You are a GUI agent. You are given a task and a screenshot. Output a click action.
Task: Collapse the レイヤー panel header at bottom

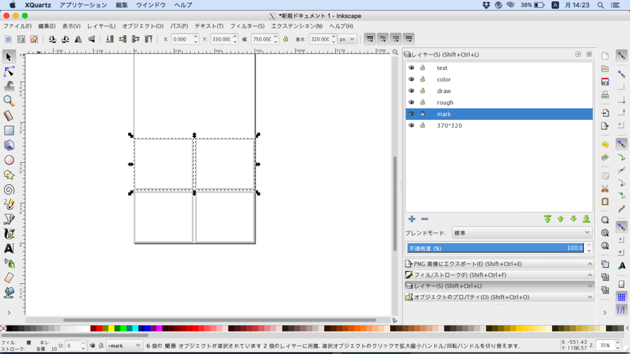tap(500, 286)
